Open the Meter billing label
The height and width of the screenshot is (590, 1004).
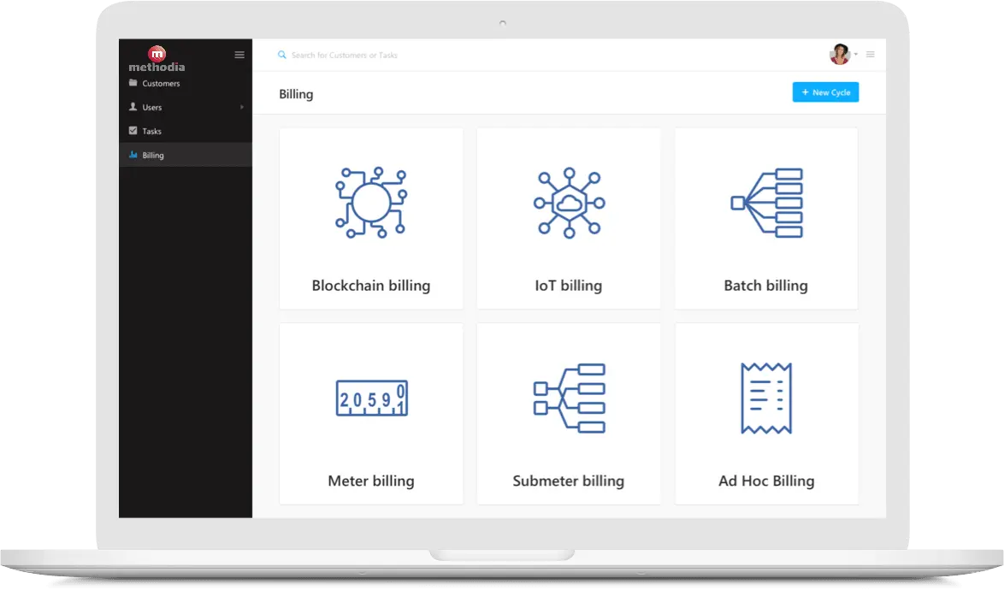(371, 481)
